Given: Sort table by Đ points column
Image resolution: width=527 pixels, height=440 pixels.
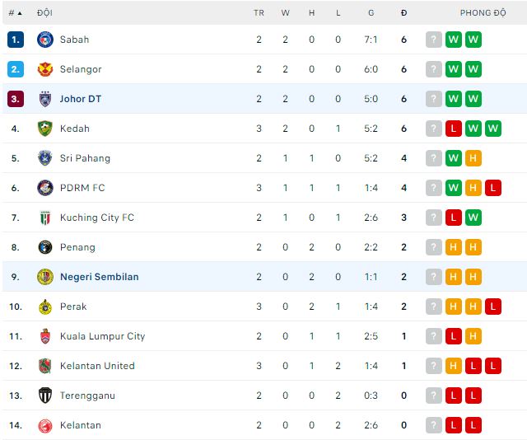Looking at the screenshot, I should click(x=403, y=12).
